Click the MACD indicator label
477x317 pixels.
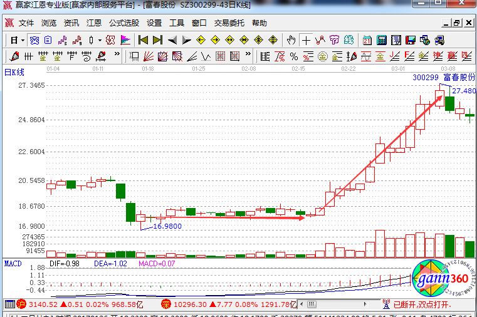13,264
